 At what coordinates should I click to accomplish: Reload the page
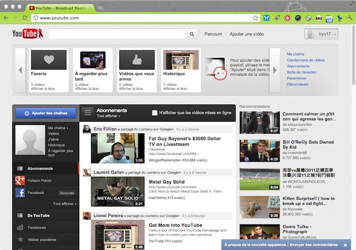point(24,18)
